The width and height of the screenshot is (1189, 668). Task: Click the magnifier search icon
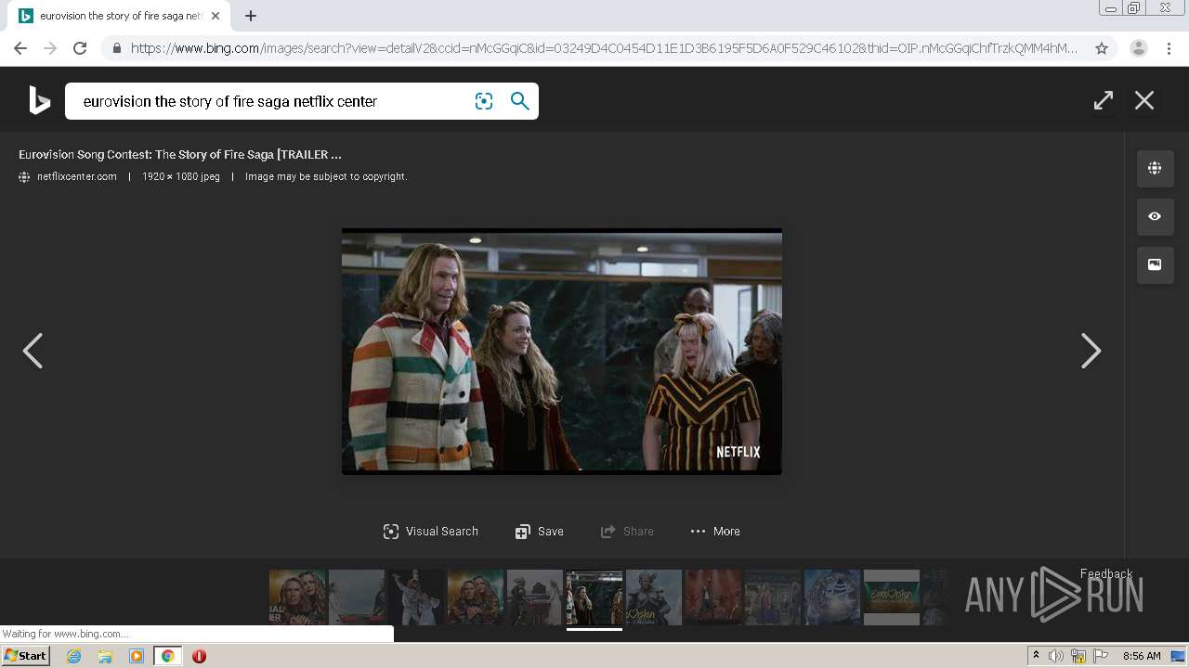[x=520, y=101]
